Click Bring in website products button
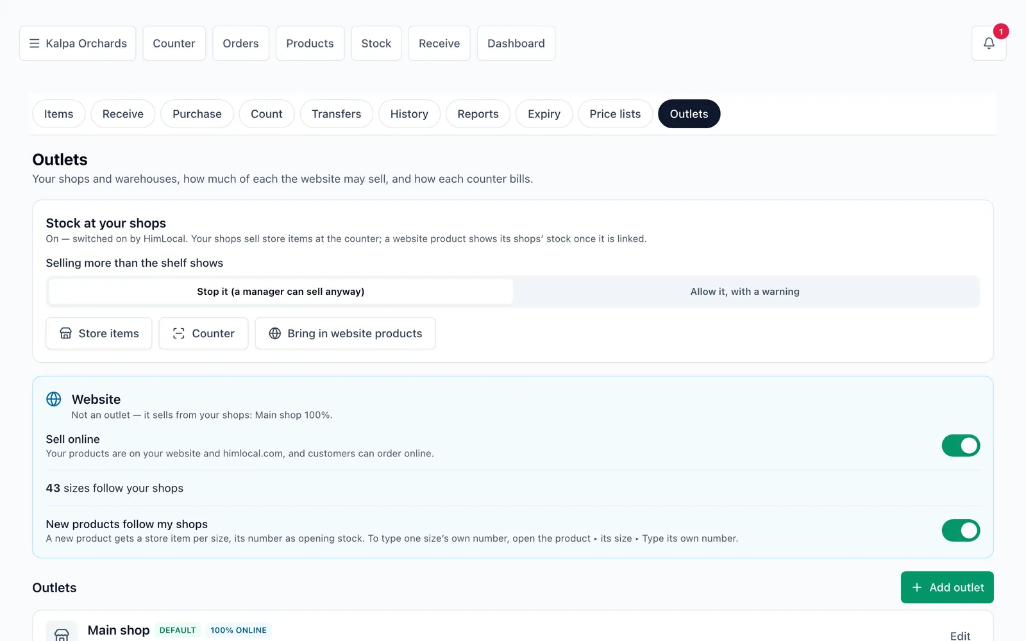 point(345,333)
